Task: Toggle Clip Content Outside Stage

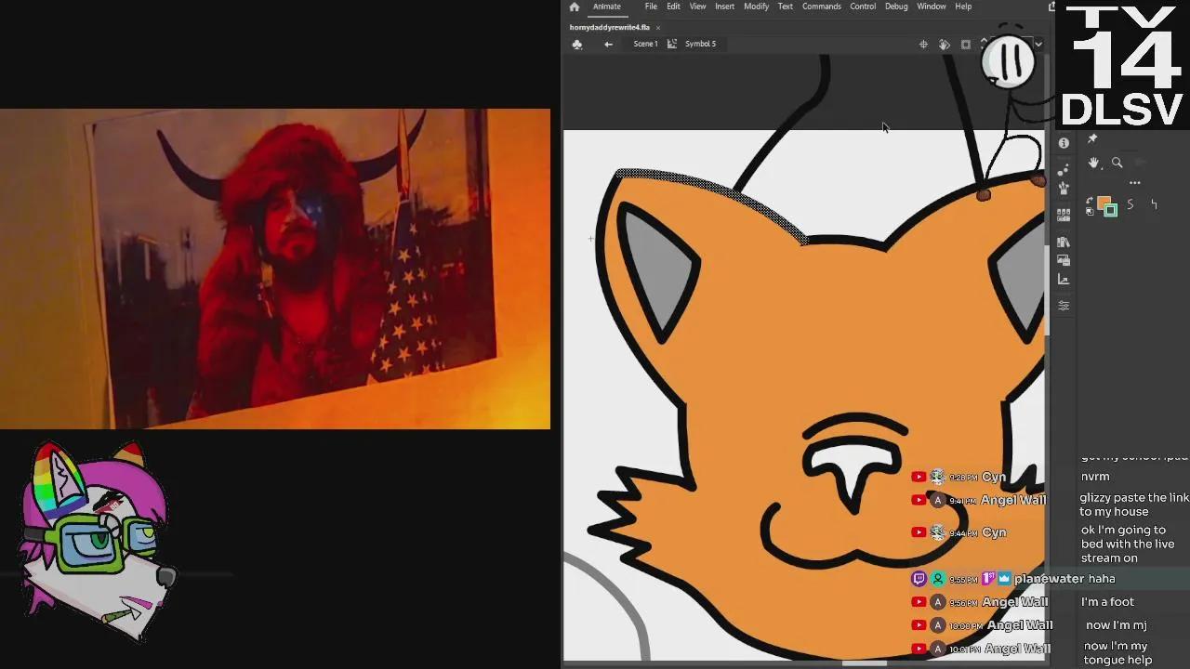Action: (x=966, y=44)
